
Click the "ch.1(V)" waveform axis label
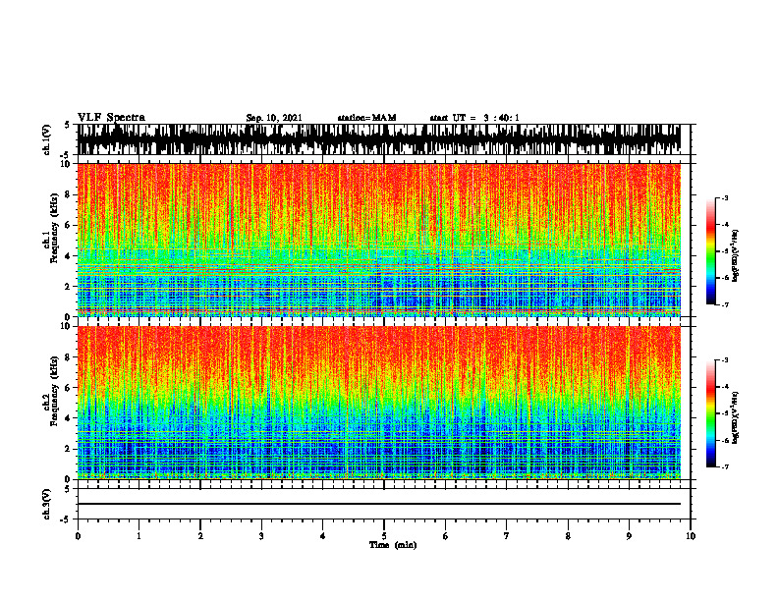tap(47, 139)
